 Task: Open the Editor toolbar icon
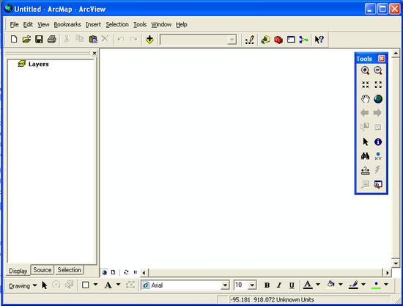(250, 40)
